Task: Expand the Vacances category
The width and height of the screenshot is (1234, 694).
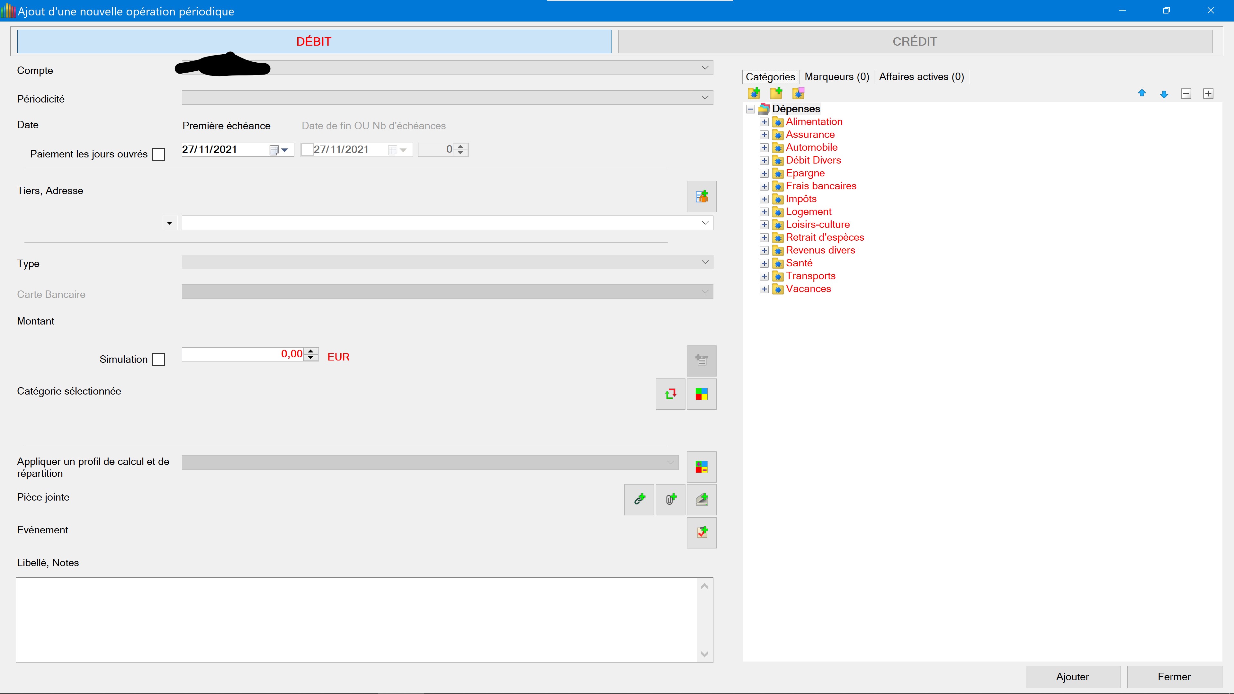Action: pyautogui.click(x=765, y=289)
